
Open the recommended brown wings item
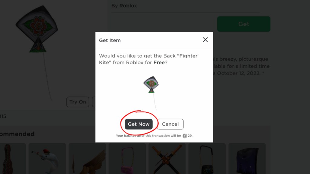click(x=87, y=158)
